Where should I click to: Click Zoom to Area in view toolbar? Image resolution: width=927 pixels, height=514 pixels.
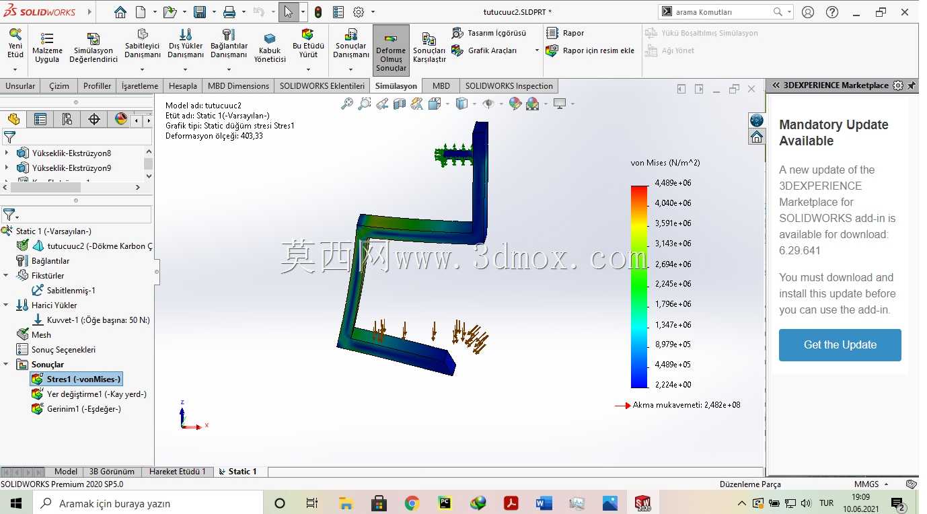point(365,104)
